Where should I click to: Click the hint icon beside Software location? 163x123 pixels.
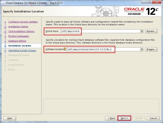65,49
